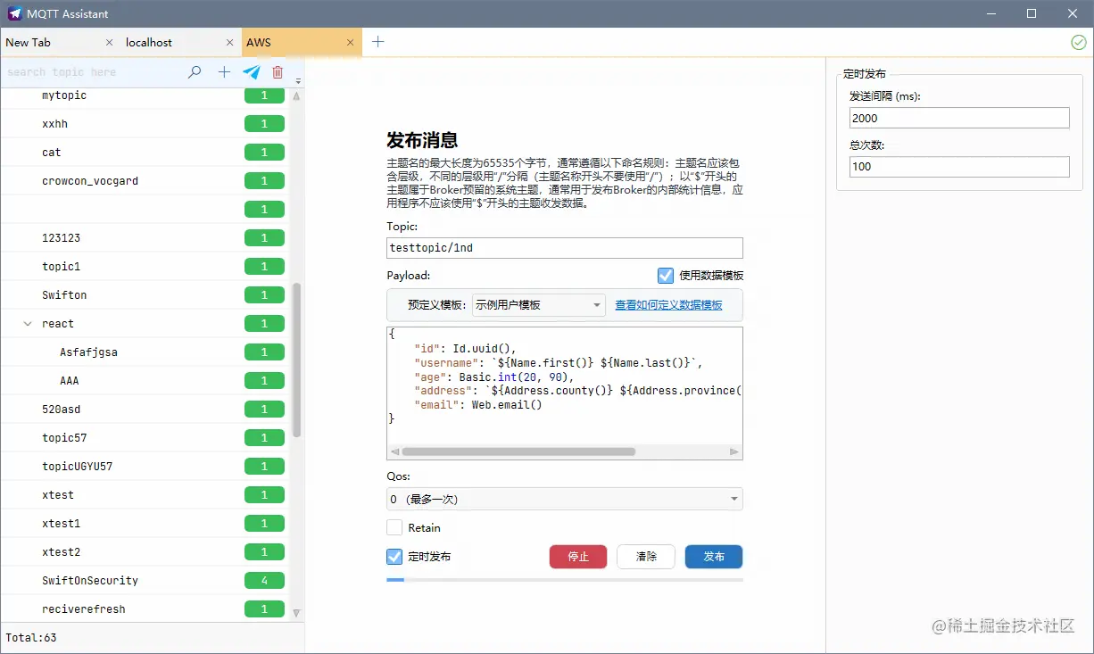Select the Swifton topic
This screenshot has height=654, width=1094.
(x=145, y=295)
